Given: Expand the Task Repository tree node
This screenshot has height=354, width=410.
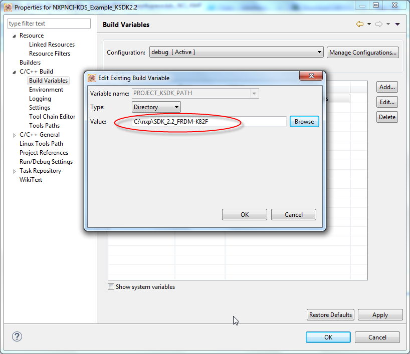Looking at the screenshot, I should coord(14,171).
